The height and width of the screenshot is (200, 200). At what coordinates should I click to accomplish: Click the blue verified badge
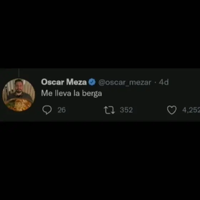coord(92,82)
